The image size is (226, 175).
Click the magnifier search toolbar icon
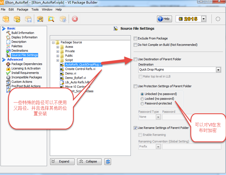(x=51, y=19)
